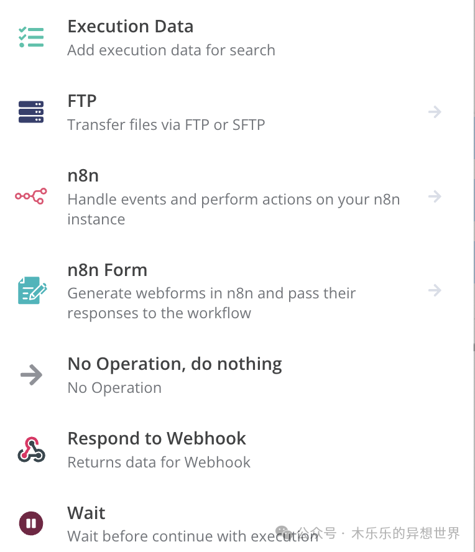Image resolution: width=475 pixels, height=552 pixels.
Task: Click description 'Transfer files via FTP or SFTP'
Action: pyautogui.click(x=166, y=125)
